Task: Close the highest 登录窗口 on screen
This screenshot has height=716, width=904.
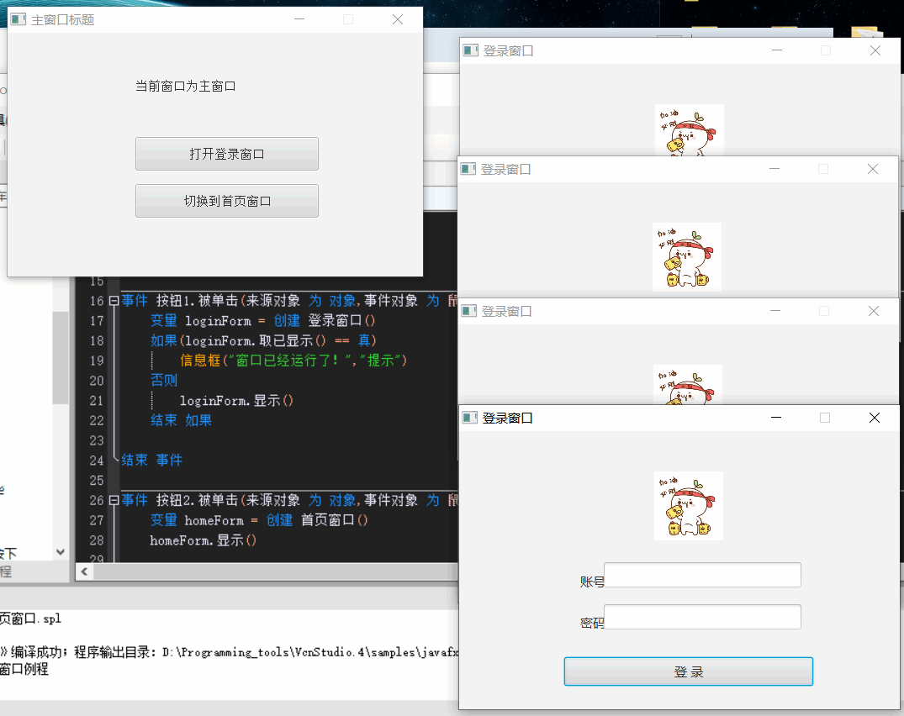Action: coord(875,50)
